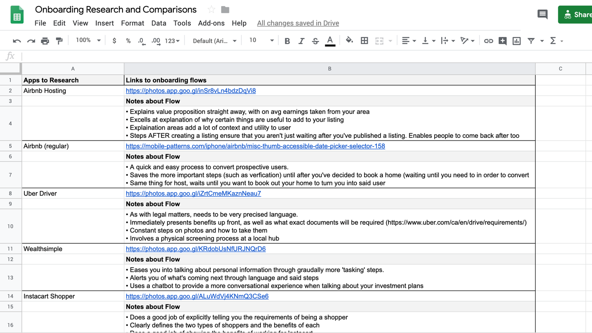This screenshot has height=333, width=592.
Task: Move document using the folder icon
Action: [x=225, y=10]
